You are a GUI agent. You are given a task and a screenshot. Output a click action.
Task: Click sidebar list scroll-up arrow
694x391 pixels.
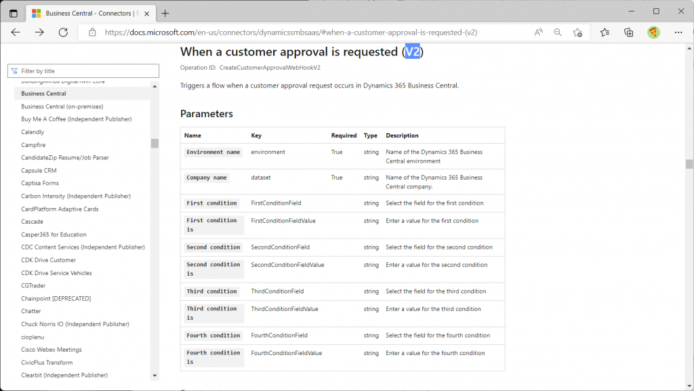pos(155,86)
